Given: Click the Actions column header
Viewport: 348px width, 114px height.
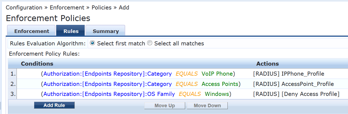Looking at the screenshot, I should pyautogui.click(x=267, y=64).
